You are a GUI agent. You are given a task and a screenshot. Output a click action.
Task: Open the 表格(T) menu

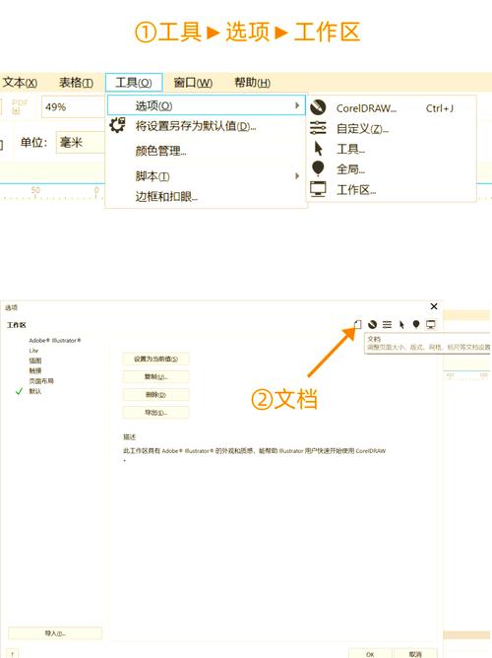(x=76, y=83)
